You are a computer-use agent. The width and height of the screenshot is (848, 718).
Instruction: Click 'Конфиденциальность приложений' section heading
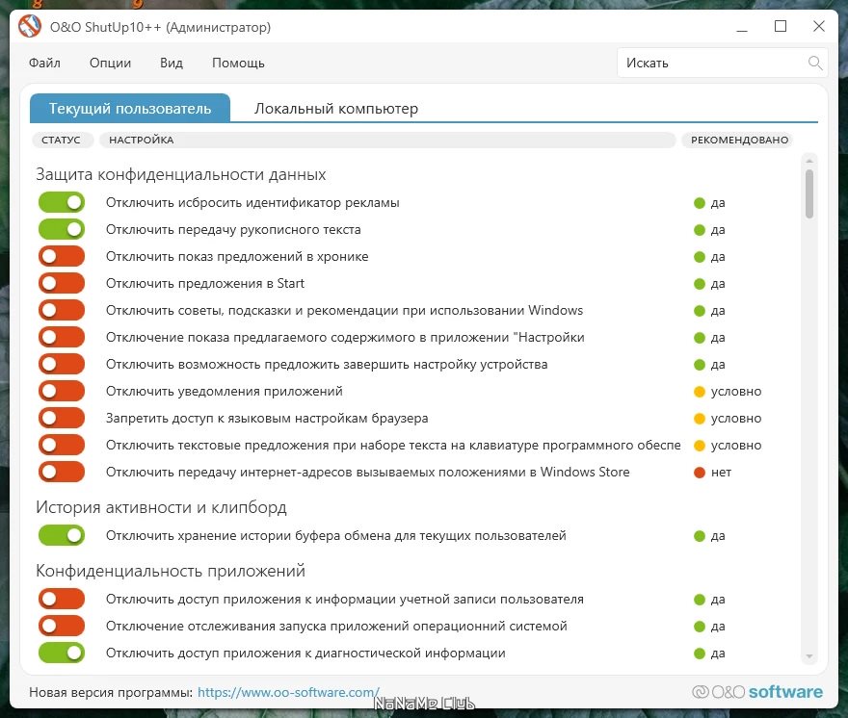[x=171, y=571]
